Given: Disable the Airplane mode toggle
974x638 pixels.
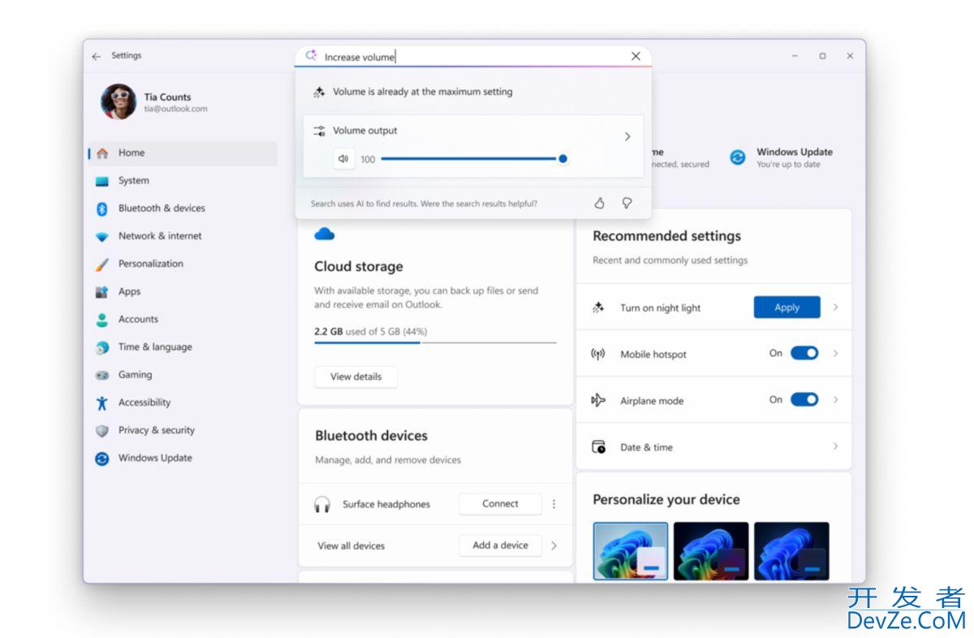Looking at the screenshot, I should tap(804, 399).
